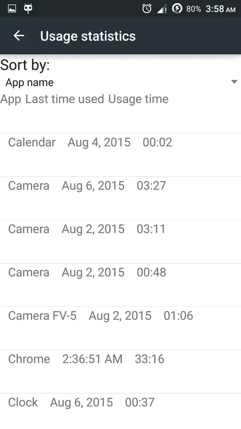Tap the Sort by label

click(25, 65)
